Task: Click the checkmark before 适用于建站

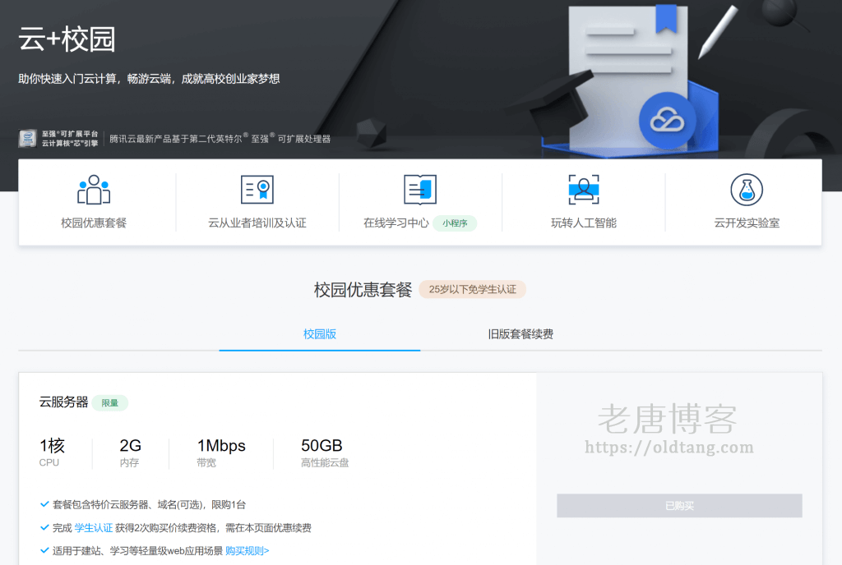Action: pos(44,550)
